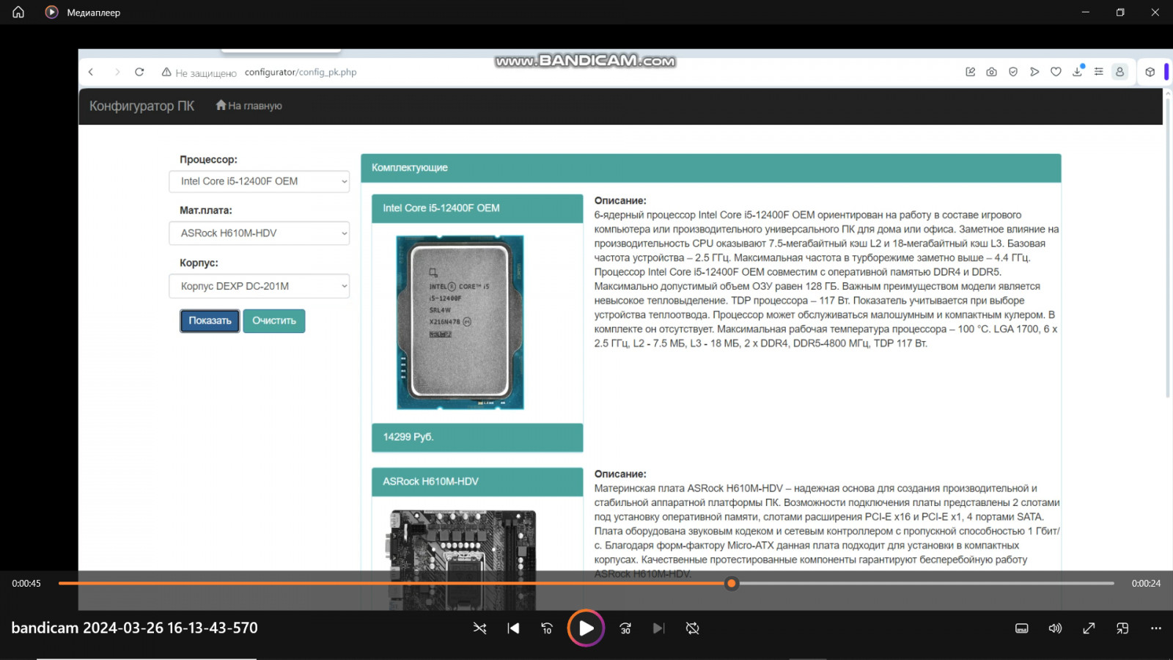Open the browser downloads icon
The height and width of the screenshot is (660, 1173).
(1078, 71)
